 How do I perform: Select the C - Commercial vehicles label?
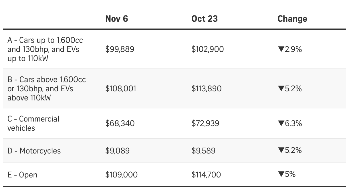tap(33, 123)
